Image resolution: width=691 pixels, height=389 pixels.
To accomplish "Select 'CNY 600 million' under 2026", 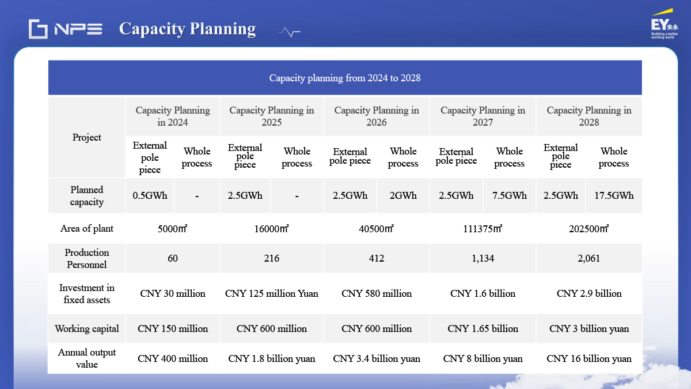I will click(377, 329).
